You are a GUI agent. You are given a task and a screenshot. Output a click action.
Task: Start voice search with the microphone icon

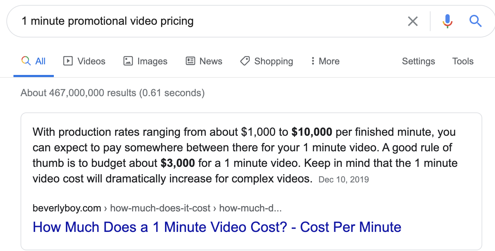[448, 21]
